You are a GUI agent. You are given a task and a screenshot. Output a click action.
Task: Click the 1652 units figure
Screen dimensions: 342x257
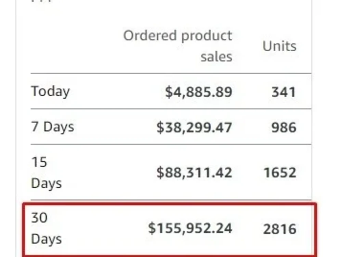click(280, 172)
